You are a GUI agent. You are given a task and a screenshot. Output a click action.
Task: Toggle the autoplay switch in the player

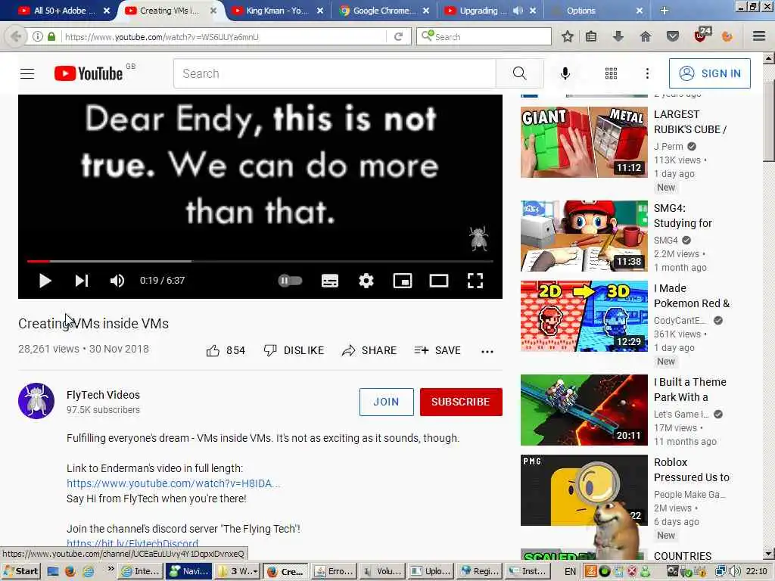[290, 281]
